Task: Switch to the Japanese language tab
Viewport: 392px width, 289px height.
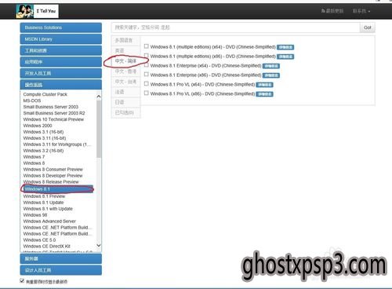Action: point(126,102)
